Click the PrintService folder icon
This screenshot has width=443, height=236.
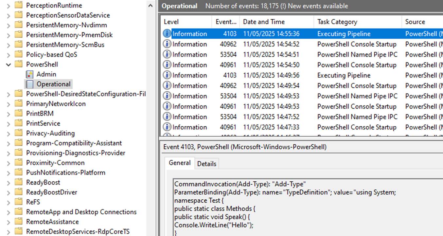tap(19, 123)
